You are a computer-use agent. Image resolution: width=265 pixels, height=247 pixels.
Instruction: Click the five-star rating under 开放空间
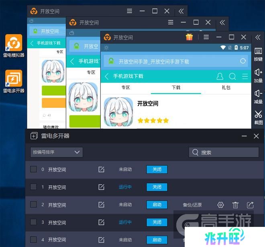(x=153, y=121)
